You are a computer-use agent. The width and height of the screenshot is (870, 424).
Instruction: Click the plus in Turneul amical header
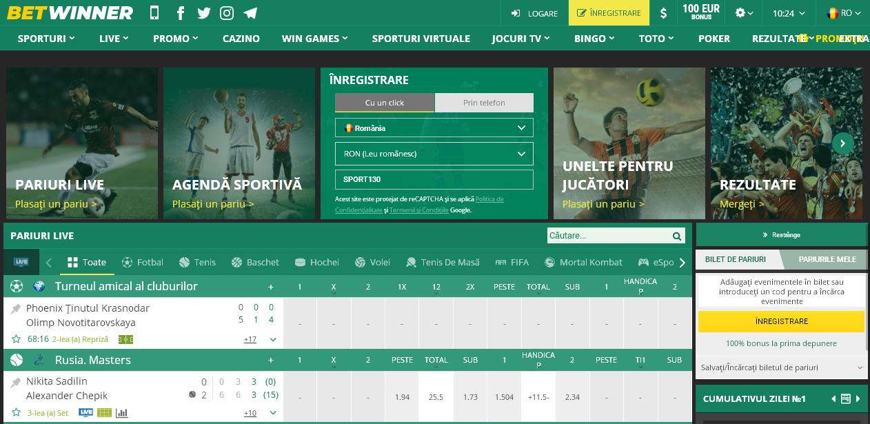[271, 287]
